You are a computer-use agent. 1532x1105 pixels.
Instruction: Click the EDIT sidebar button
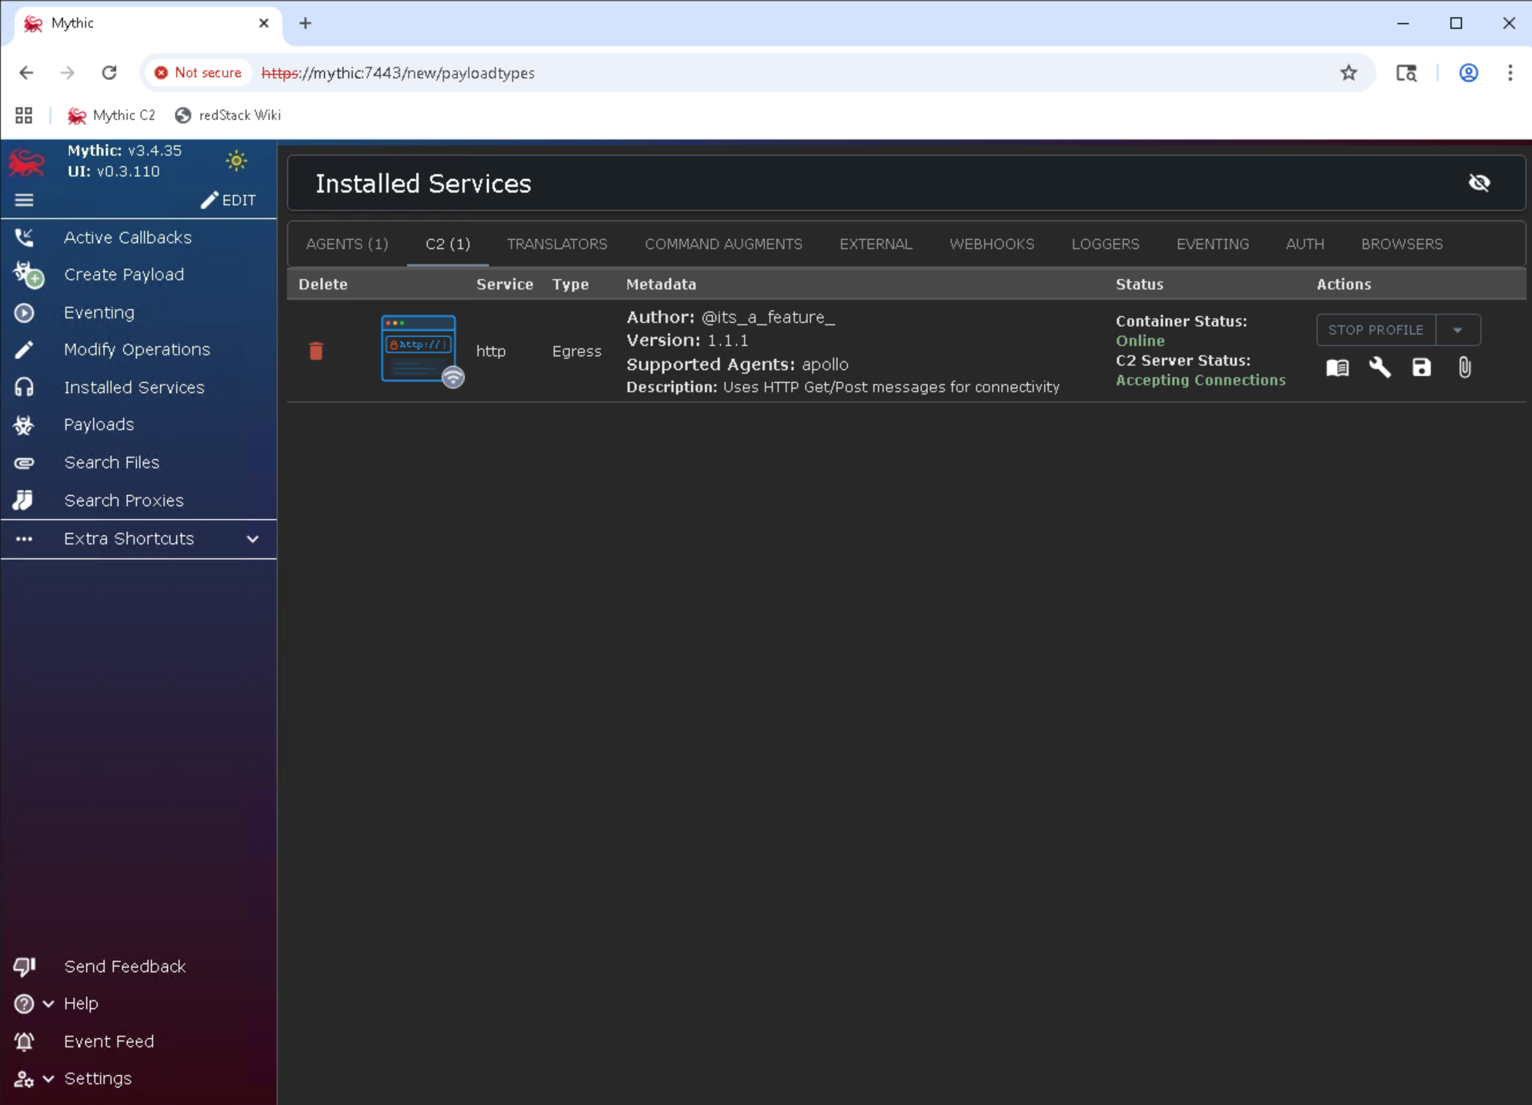pos(229,200)
